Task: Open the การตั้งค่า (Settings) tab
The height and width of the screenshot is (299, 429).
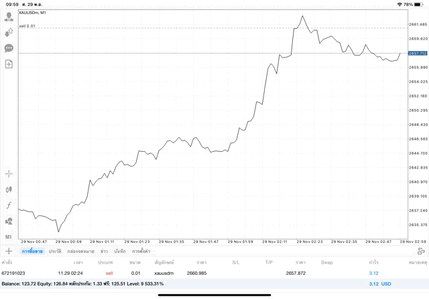Action: click(x=141, y=251)
